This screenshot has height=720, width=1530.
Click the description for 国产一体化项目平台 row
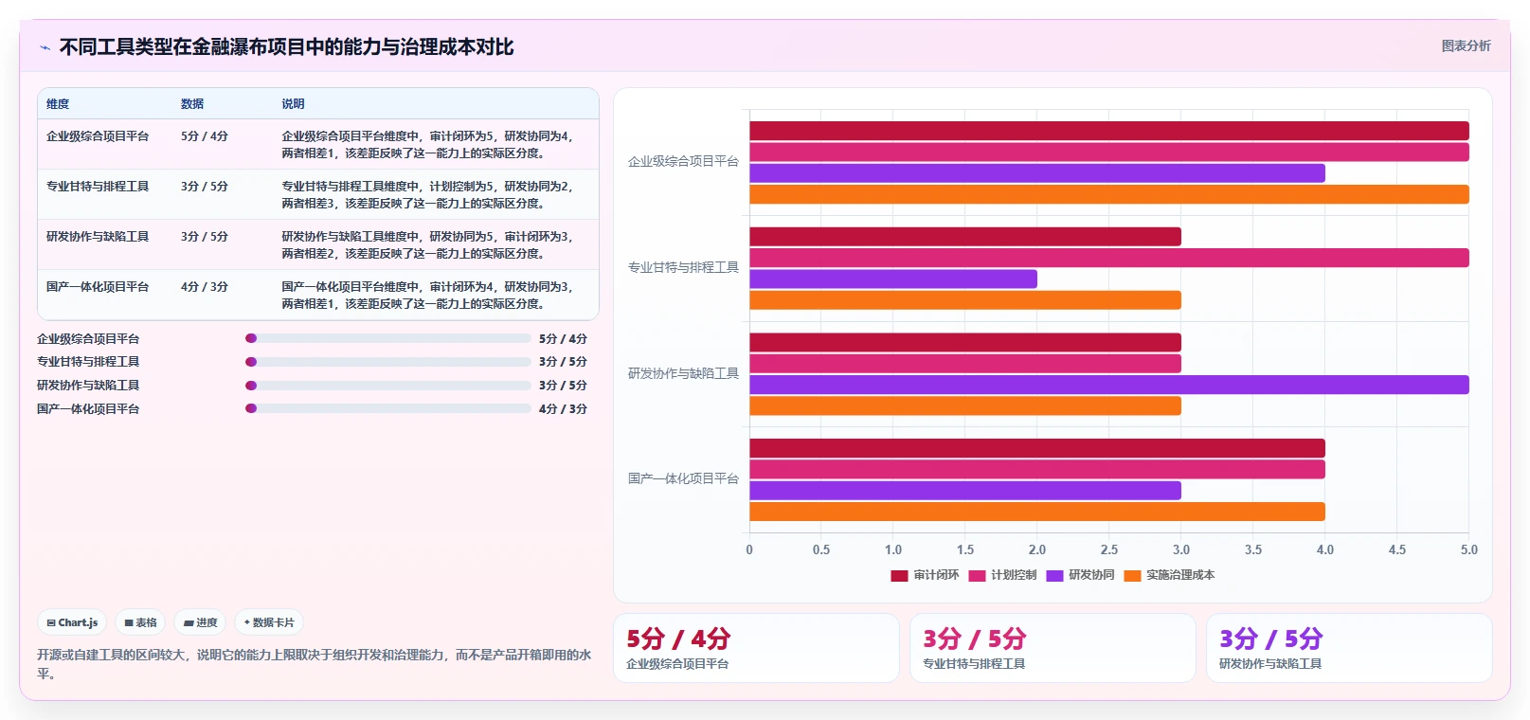click(x=427, y=296)
